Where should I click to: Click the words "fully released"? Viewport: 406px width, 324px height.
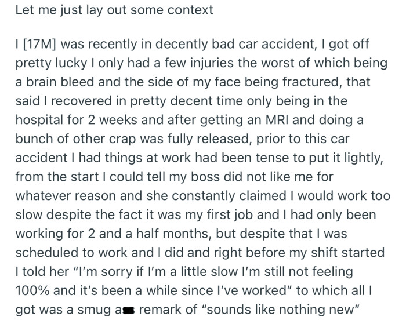(x=200, y=138)
